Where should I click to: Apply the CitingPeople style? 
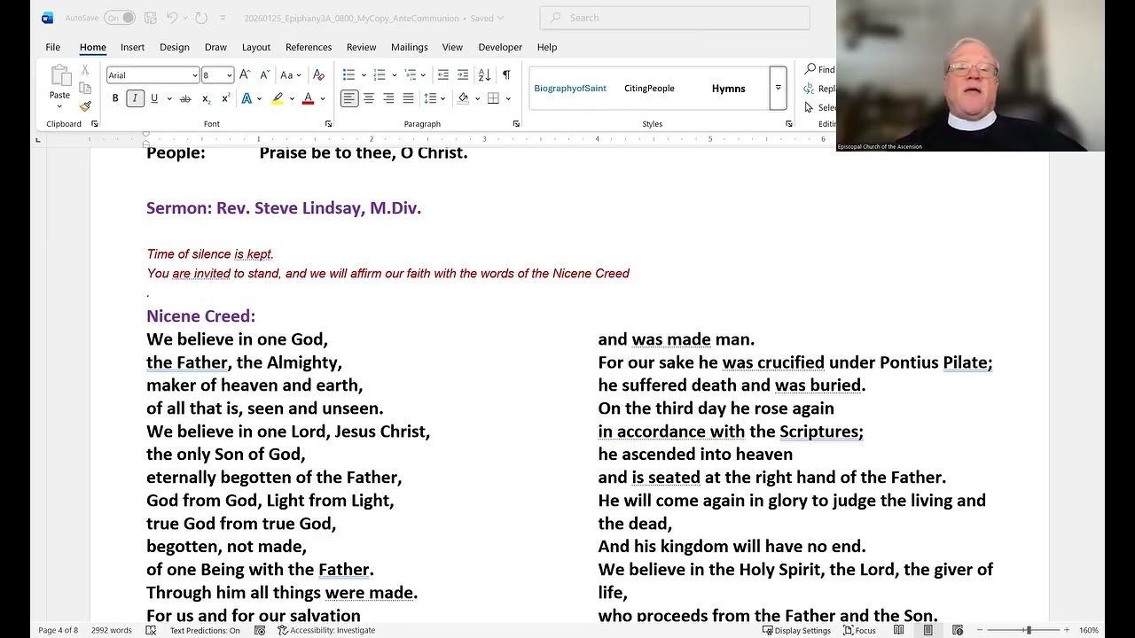coord(649,89)
